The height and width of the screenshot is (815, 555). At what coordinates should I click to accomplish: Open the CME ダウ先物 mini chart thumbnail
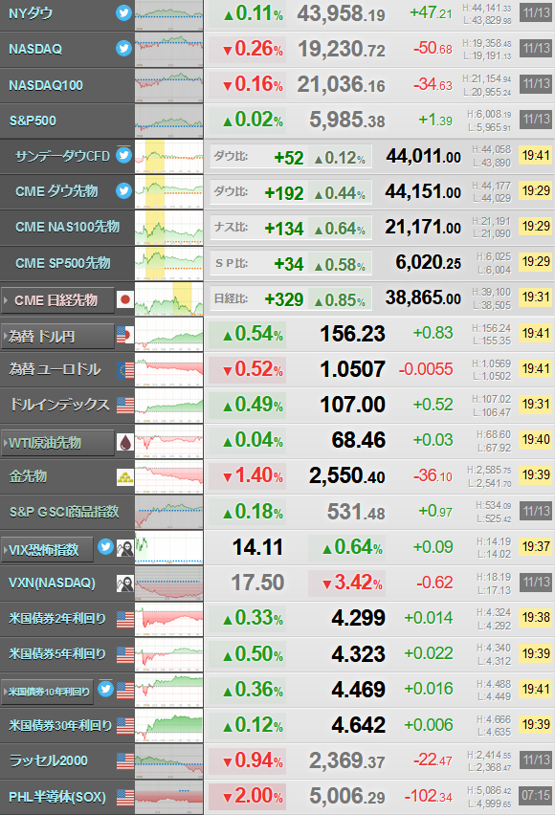click(169, 191)
